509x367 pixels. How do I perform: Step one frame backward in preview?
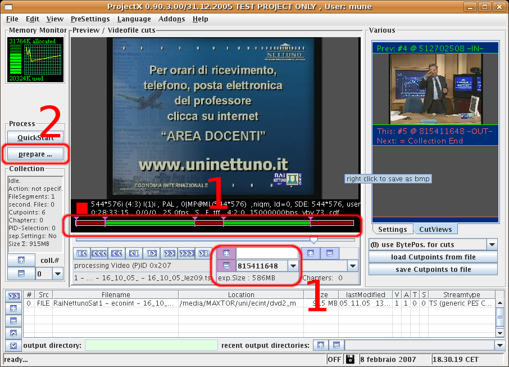[x=134, y=253]
